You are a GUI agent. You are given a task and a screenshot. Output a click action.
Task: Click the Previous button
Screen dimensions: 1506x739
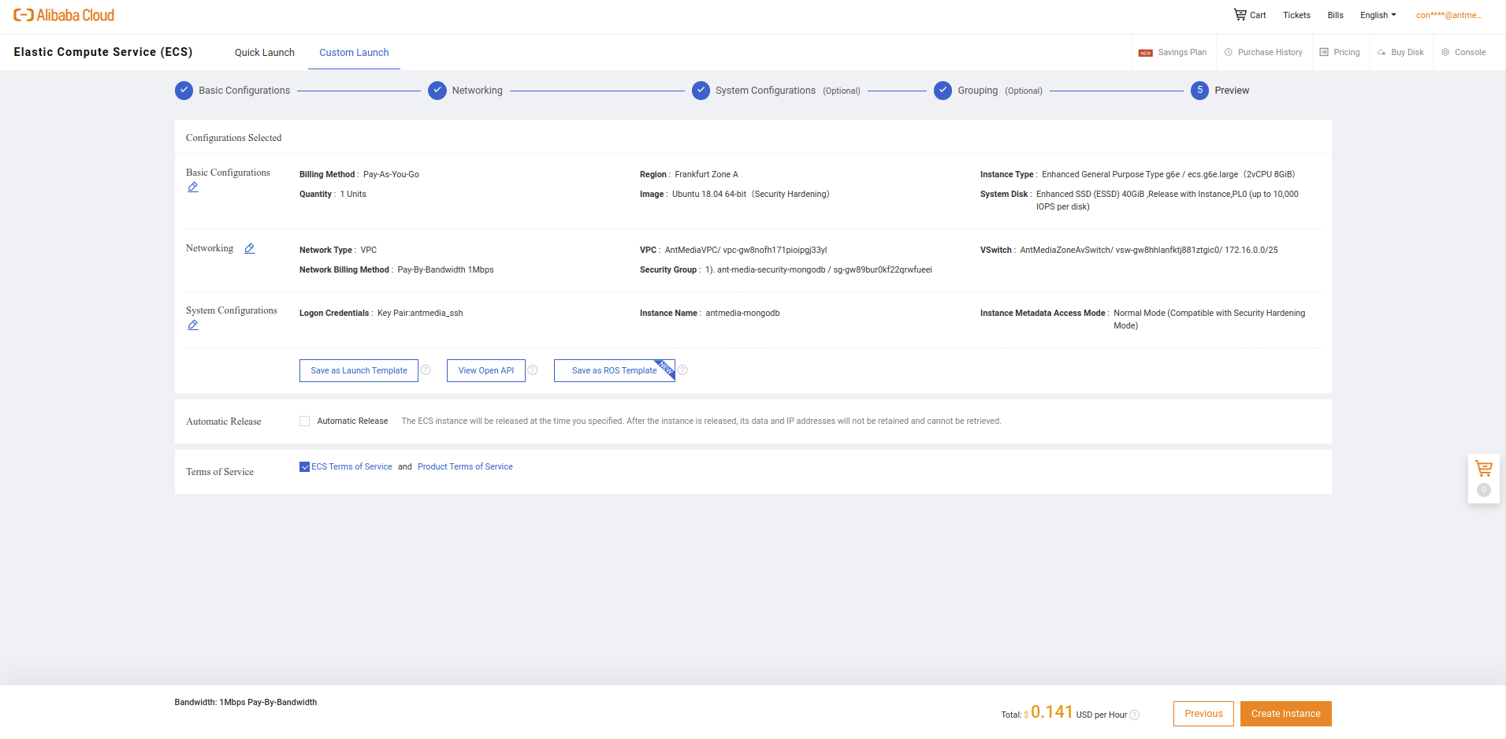[1203, 714]
